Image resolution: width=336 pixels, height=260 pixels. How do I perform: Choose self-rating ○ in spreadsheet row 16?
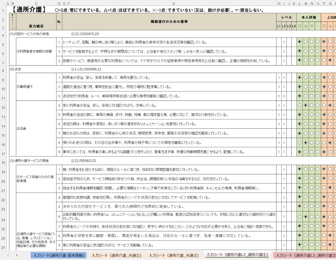(x=300, y=142)
